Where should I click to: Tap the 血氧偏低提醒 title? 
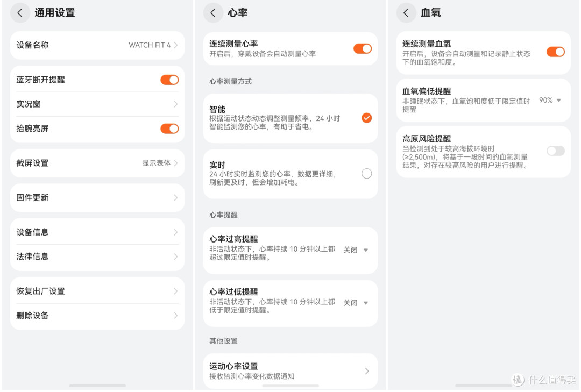tap(427, 91)
